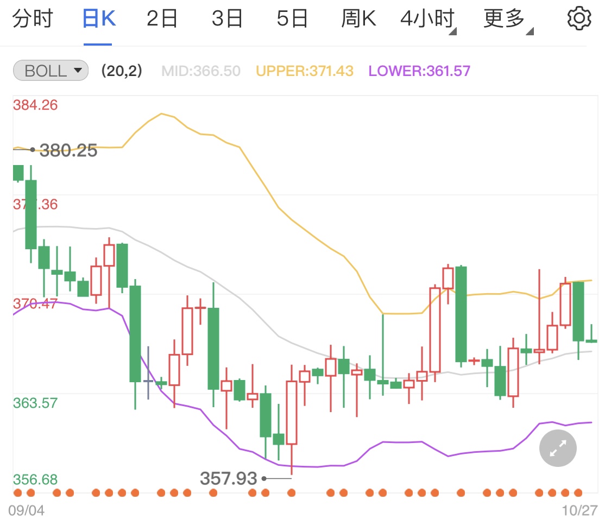Click the 357.93 low price label
This screenshot has height=525, width=611.
[x=228, y=478]
